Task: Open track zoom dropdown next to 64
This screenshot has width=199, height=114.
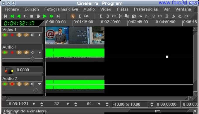Action: click(99, 104)
